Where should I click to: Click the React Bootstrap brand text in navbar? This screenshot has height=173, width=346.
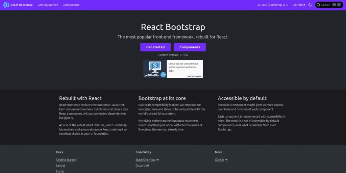(x=21, y=5)
